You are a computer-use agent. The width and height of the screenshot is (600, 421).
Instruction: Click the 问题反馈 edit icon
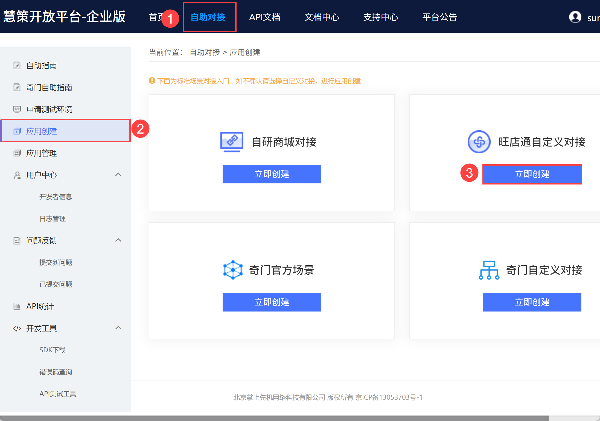coord(17,241)
